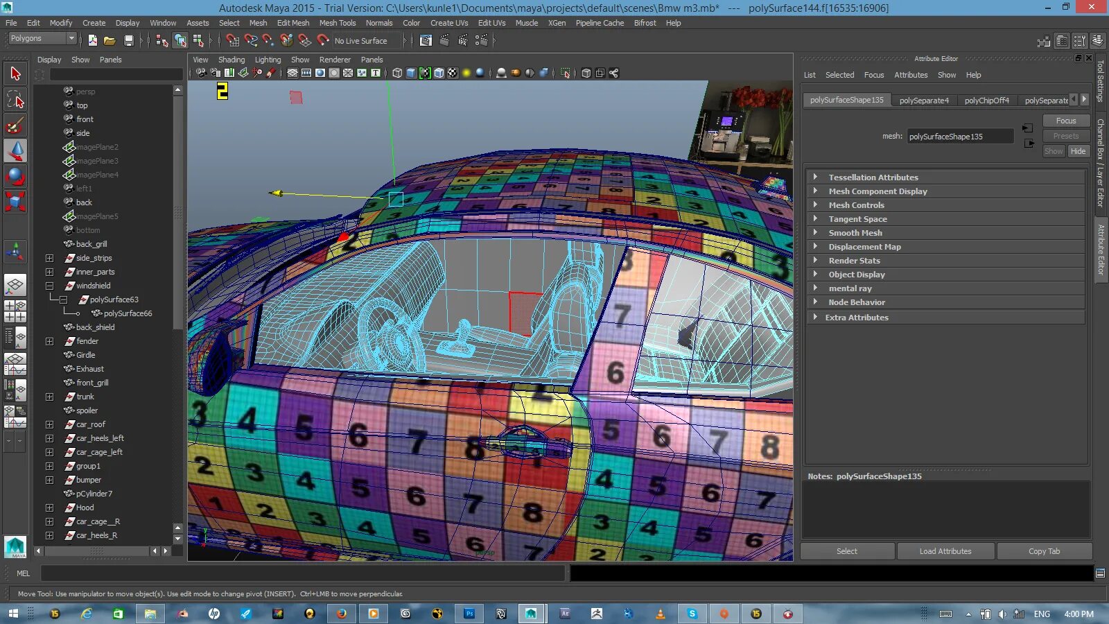This screenshot has width=1109, height=624.
Task: Create a new scene from status line
Action: (93, 40)
